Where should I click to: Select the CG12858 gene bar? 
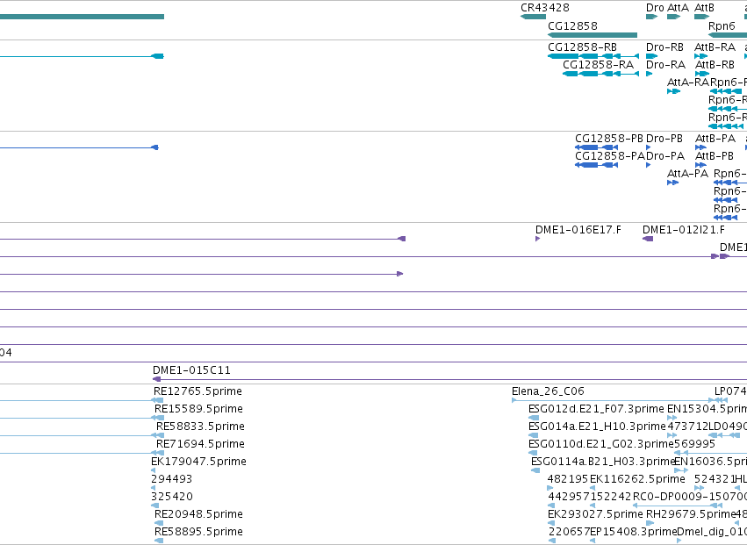click(593, 35)
